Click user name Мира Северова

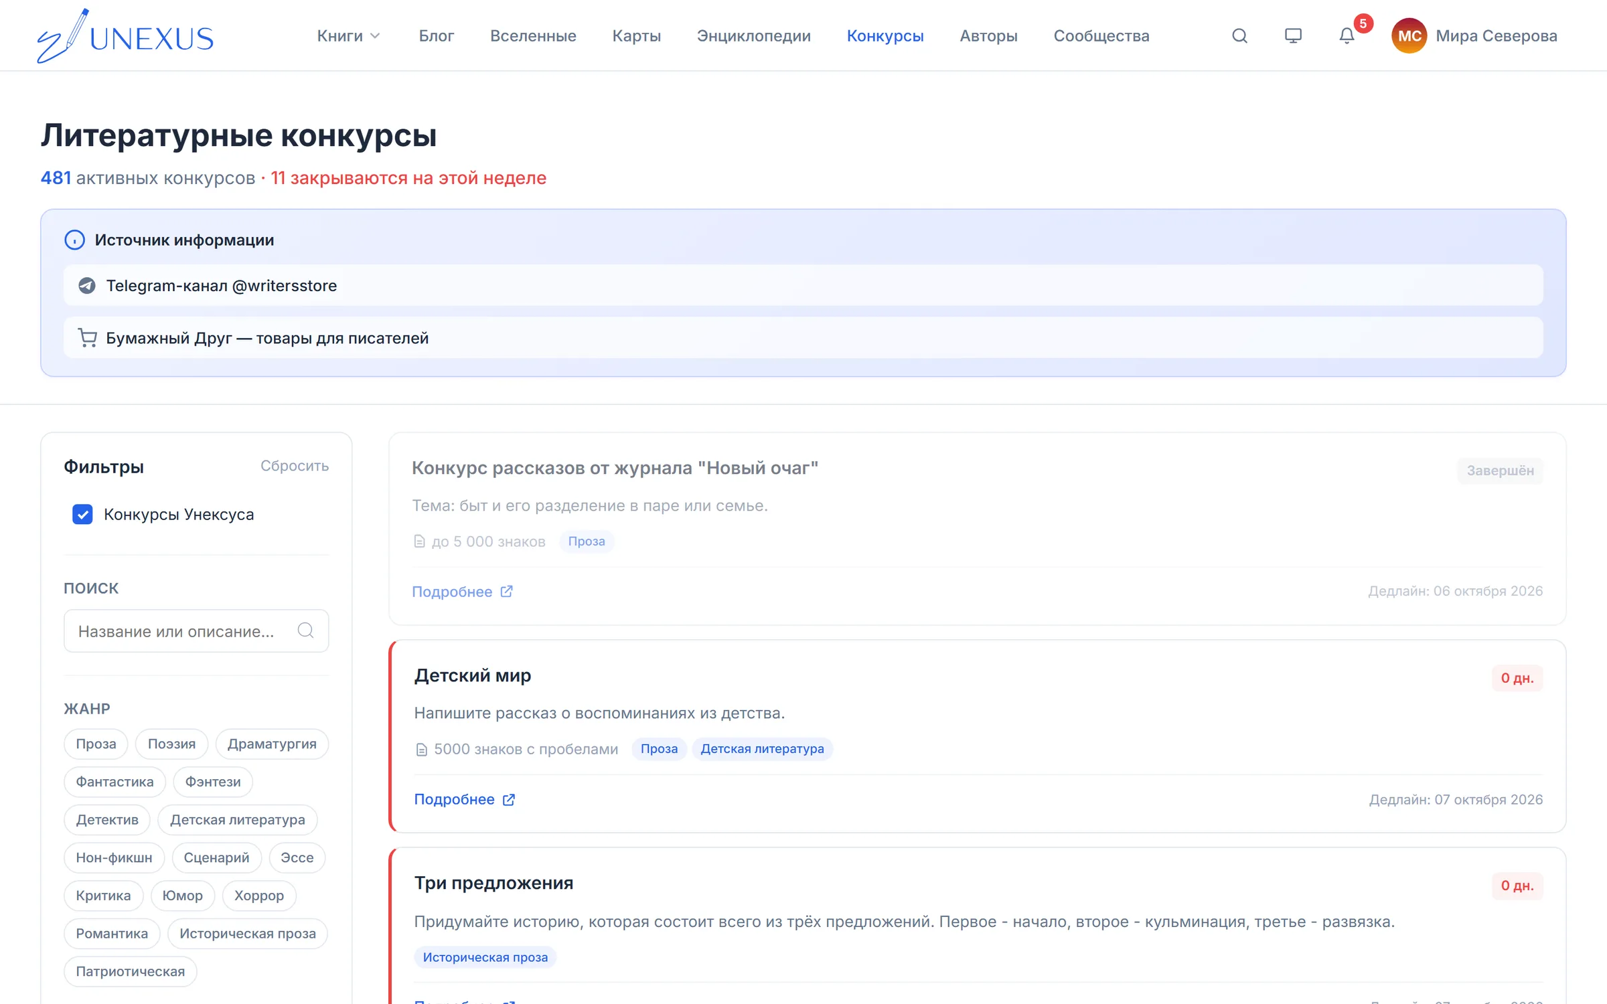[1497, 35]
